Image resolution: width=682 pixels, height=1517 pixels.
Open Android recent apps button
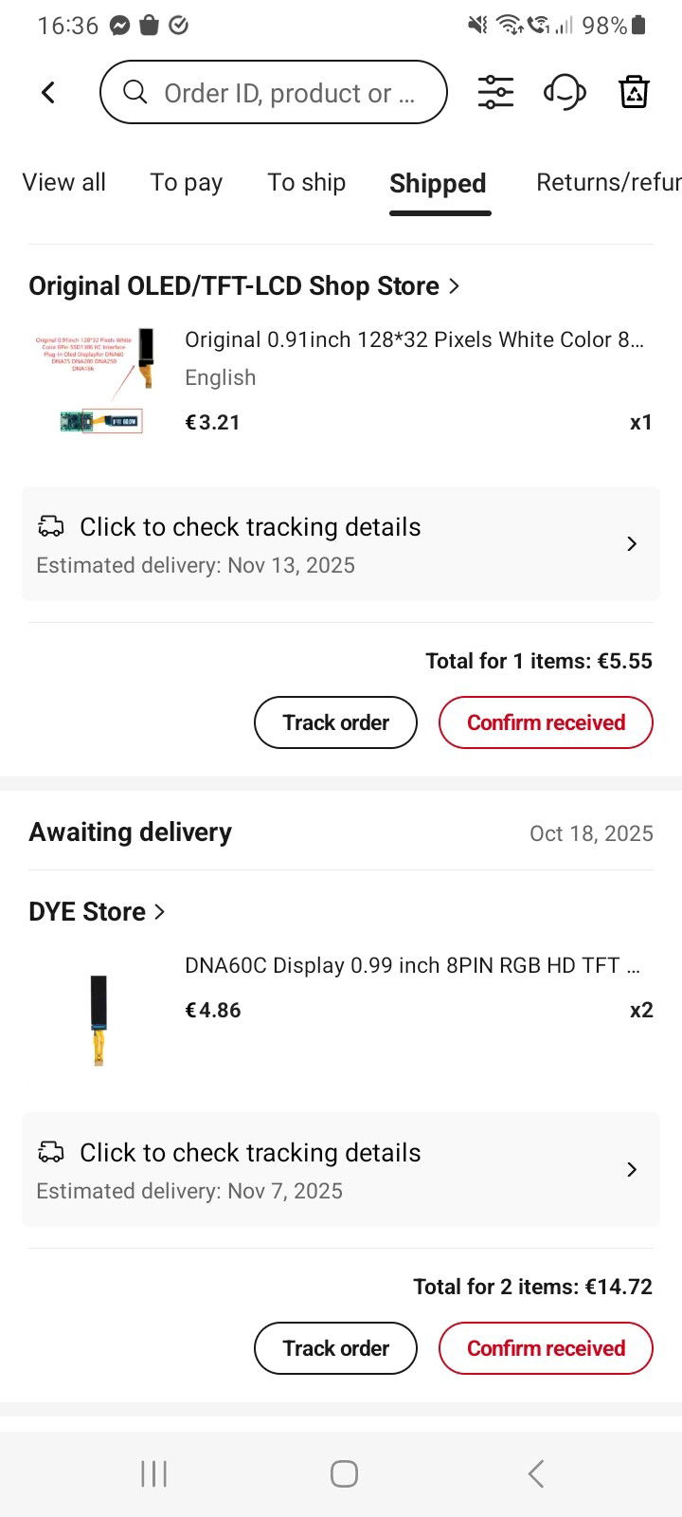[x=153, y=1473]
